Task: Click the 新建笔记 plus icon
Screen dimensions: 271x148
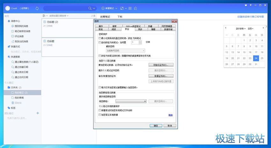Action: (103, 8)
